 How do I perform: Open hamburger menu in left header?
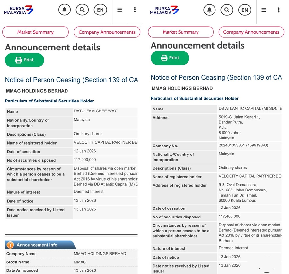pyautogui.click(x=119, y=10)
